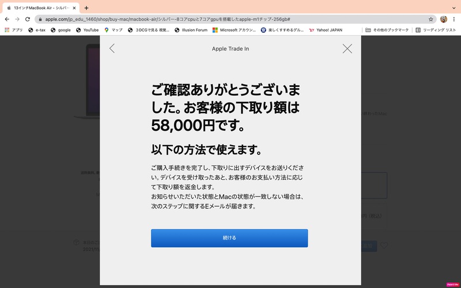The image size is (461, 288).
Task: Open the Chrome profile avatar
Action: pos(443,19)
